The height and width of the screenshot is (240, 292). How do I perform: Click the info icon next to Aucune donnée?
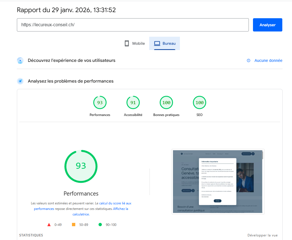[248, 60]
